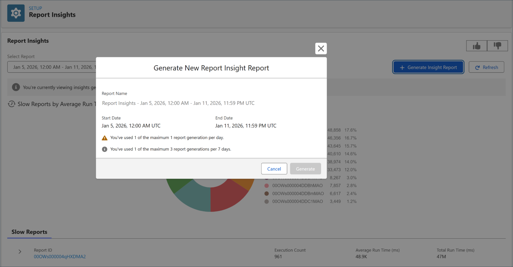513x267 pixels.
Task: Switch to the Slow Reports tab
Action: pyautogui.click(x=29, y=232)
